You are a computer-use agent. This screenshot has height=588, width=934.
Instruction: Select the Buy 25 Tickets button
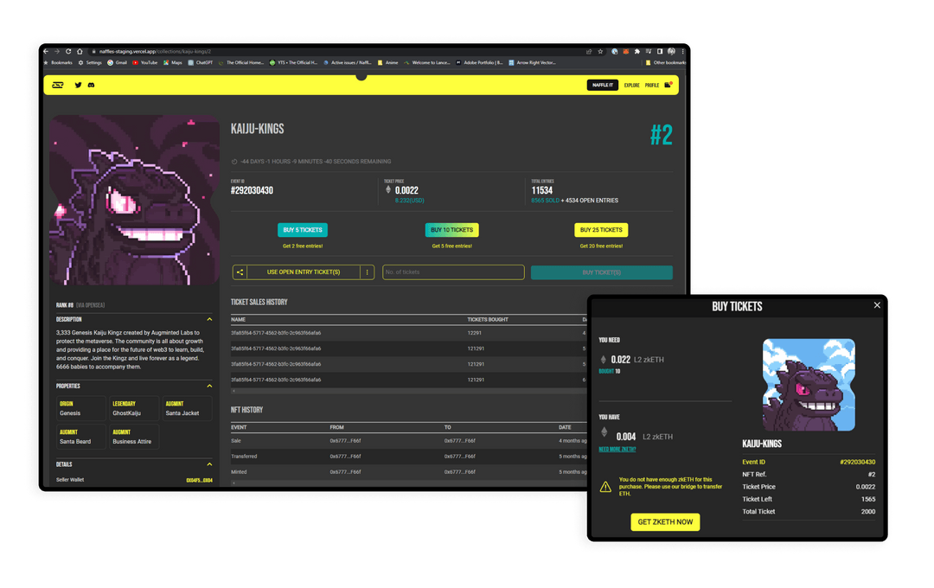tap(601, 230)
